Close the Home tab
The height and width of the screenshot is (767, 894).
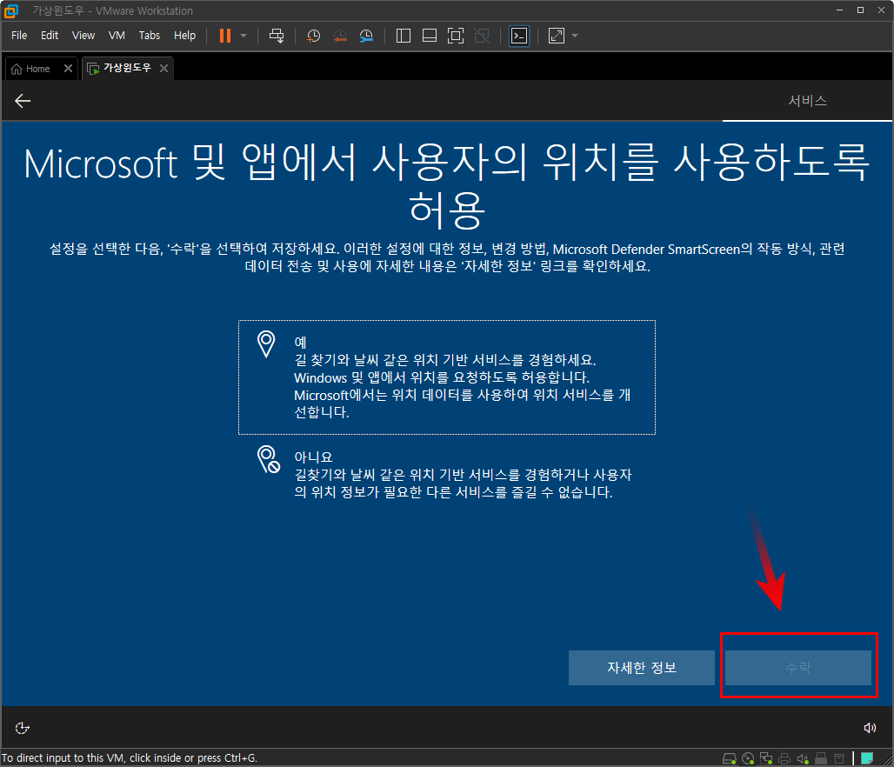pos(68,69)
